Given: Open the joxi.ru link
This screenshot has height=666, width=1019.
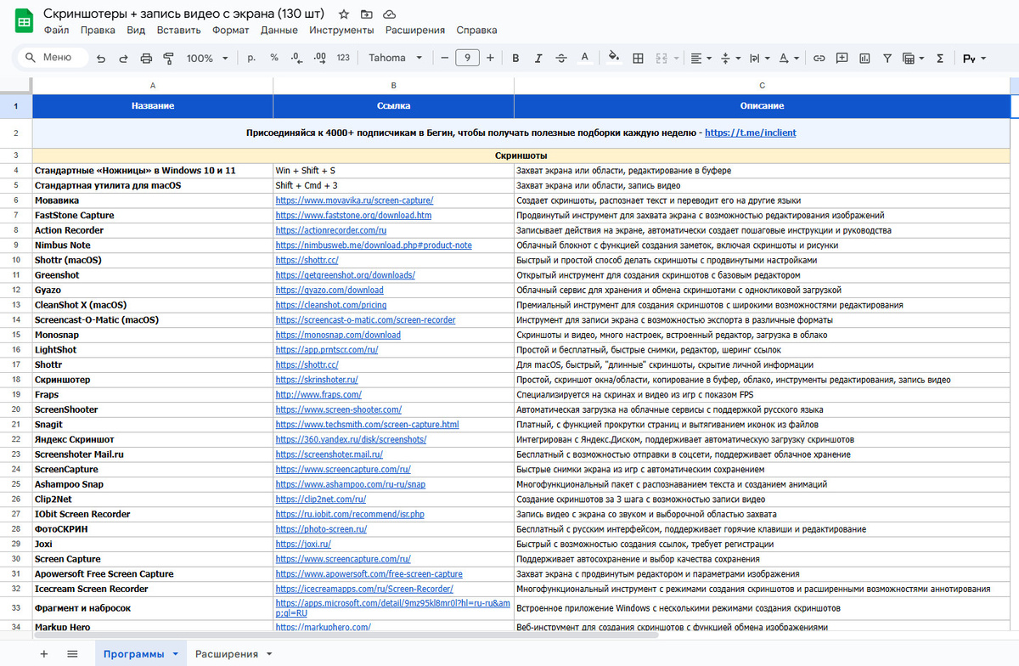Looking at the screenshot, I should pyautogui.click(x=303, y=544).
